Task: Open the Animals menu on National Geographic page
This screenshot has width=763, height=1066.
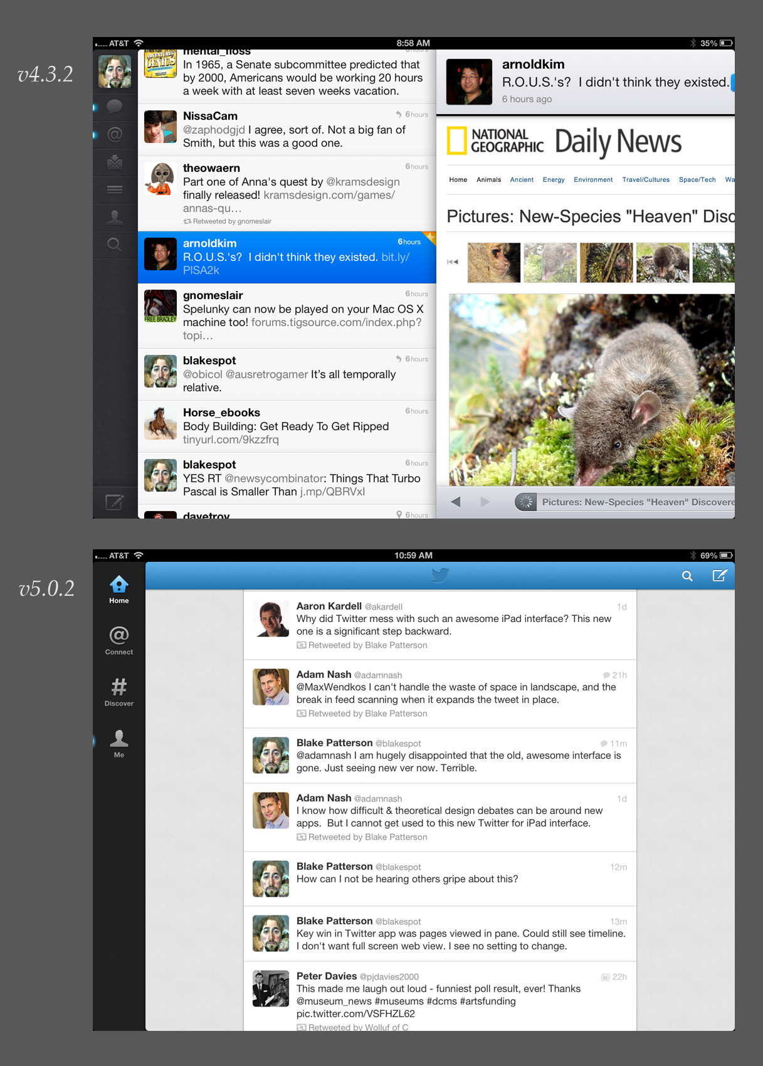Action: click(x=489, y=180)
